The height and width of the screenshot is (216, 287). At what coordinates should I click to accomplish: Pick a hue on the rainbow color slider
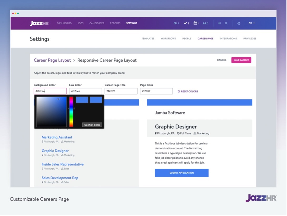(71, 112)
